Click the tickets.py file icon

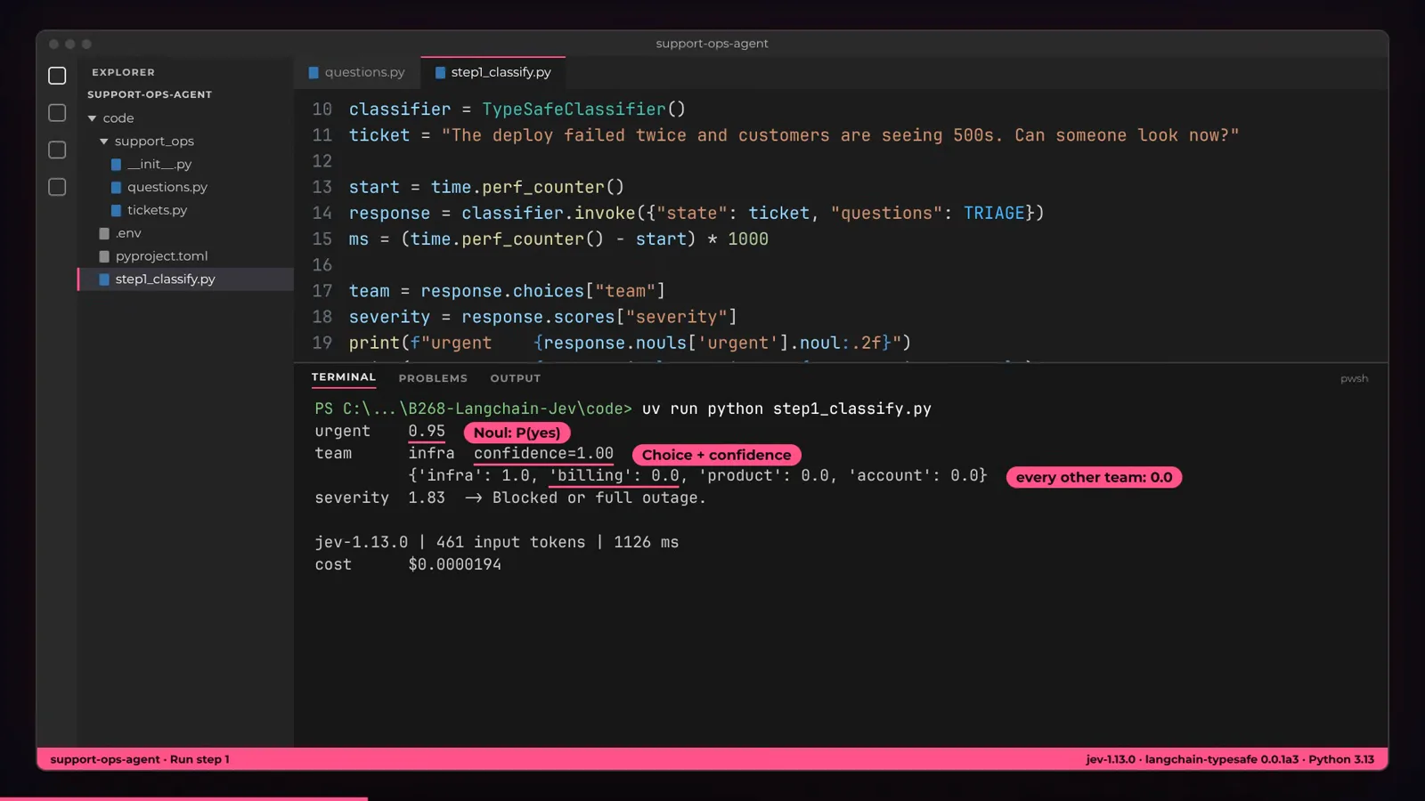click(x=116, y=210)
